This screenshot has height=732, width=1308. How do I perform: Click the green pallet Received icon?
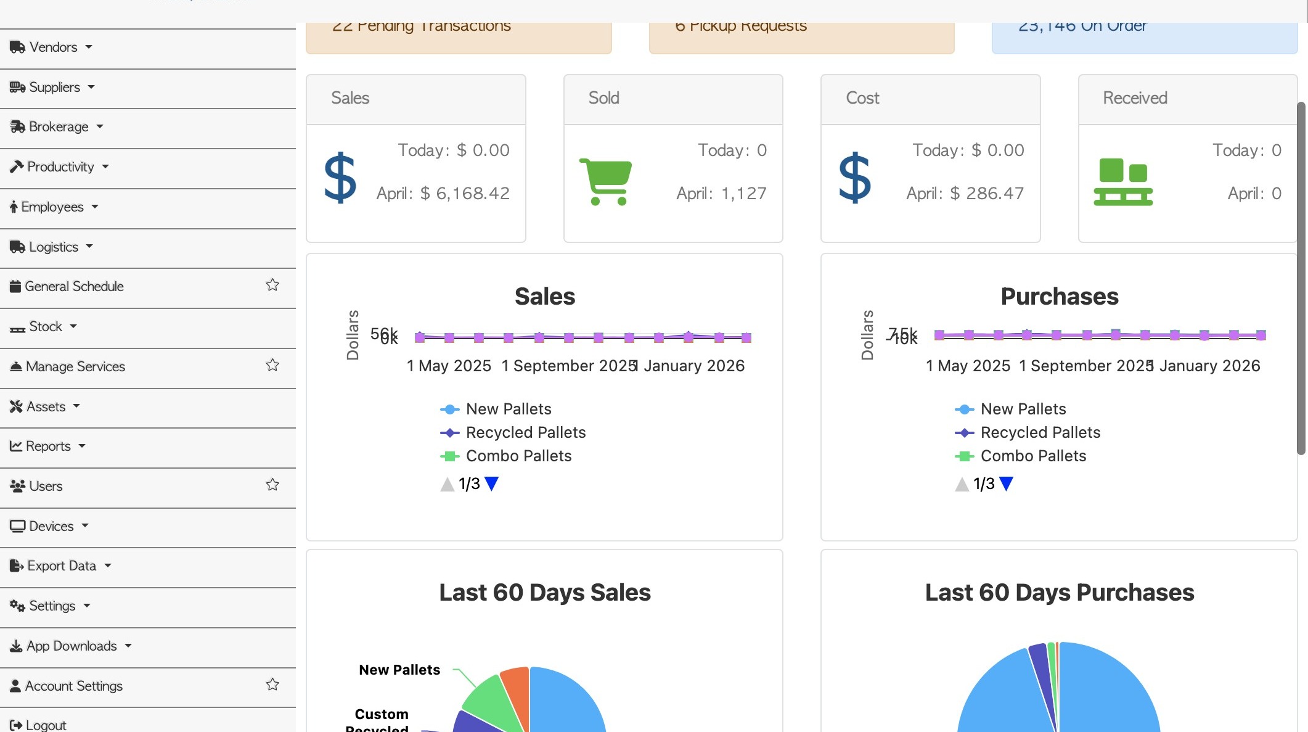1122,181
